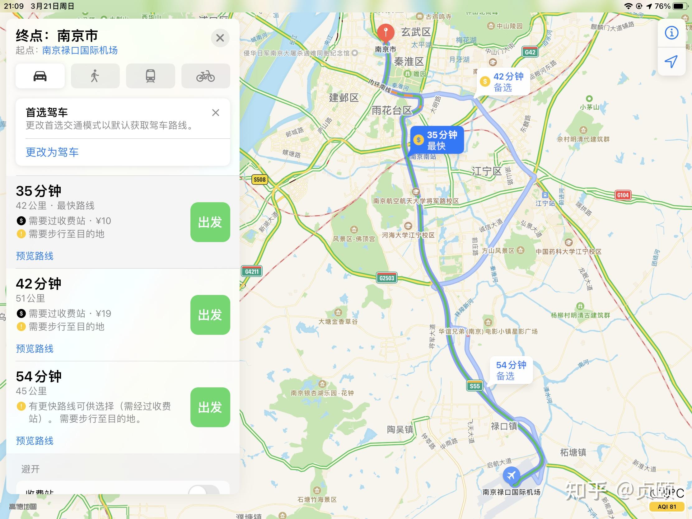Dismiss the 首选驾车 suggestion card
The image size is (692, 519).
pyautogui.click(x=216, y=113)
